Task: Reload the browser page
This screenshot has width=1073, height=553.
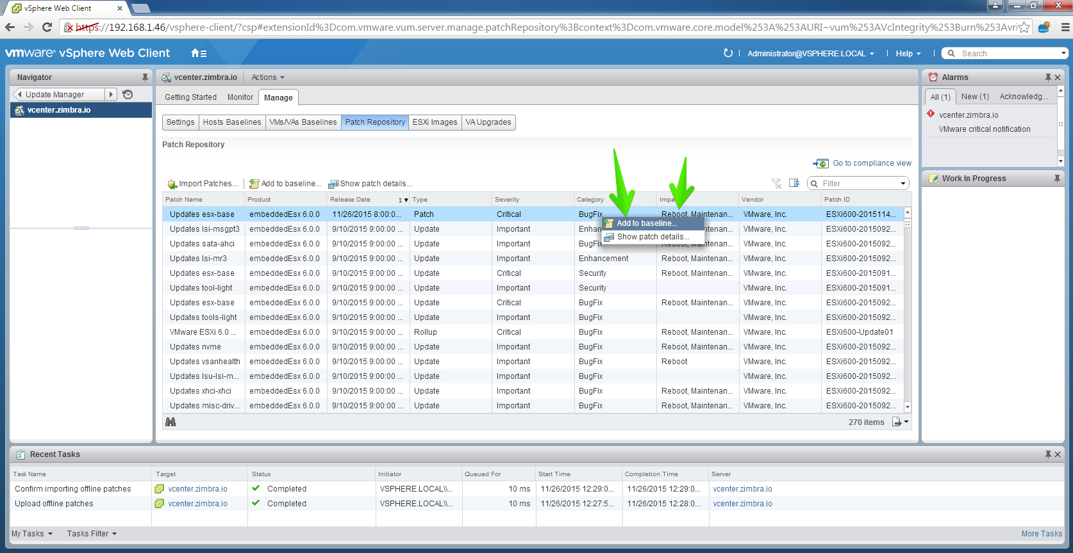Action: tap(47, 27)
